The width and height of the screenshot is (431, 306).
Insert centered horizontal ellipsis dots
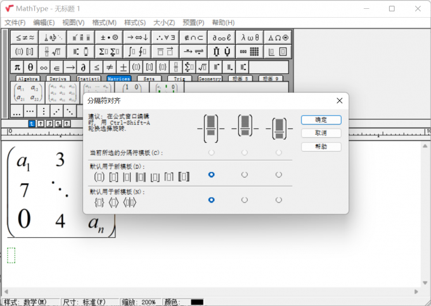coord(30,111)
